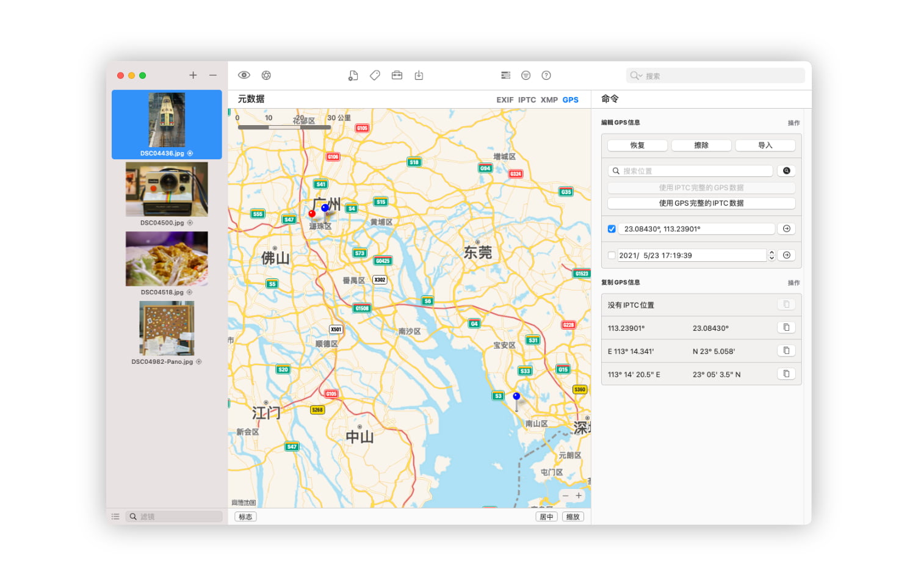
Task: Click the toolbox briefcase icon
Action: tap(397, 75)
